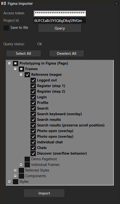Select the Register (step 1) label
Viewport: 120px width, 204px height.
(51, 86)
